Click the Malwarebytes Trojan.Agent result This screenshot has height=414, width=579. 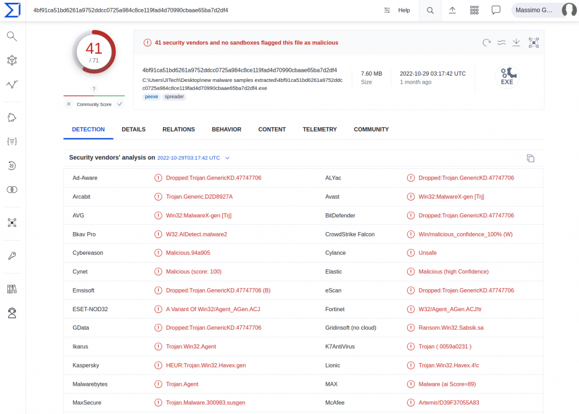point(182,384)
